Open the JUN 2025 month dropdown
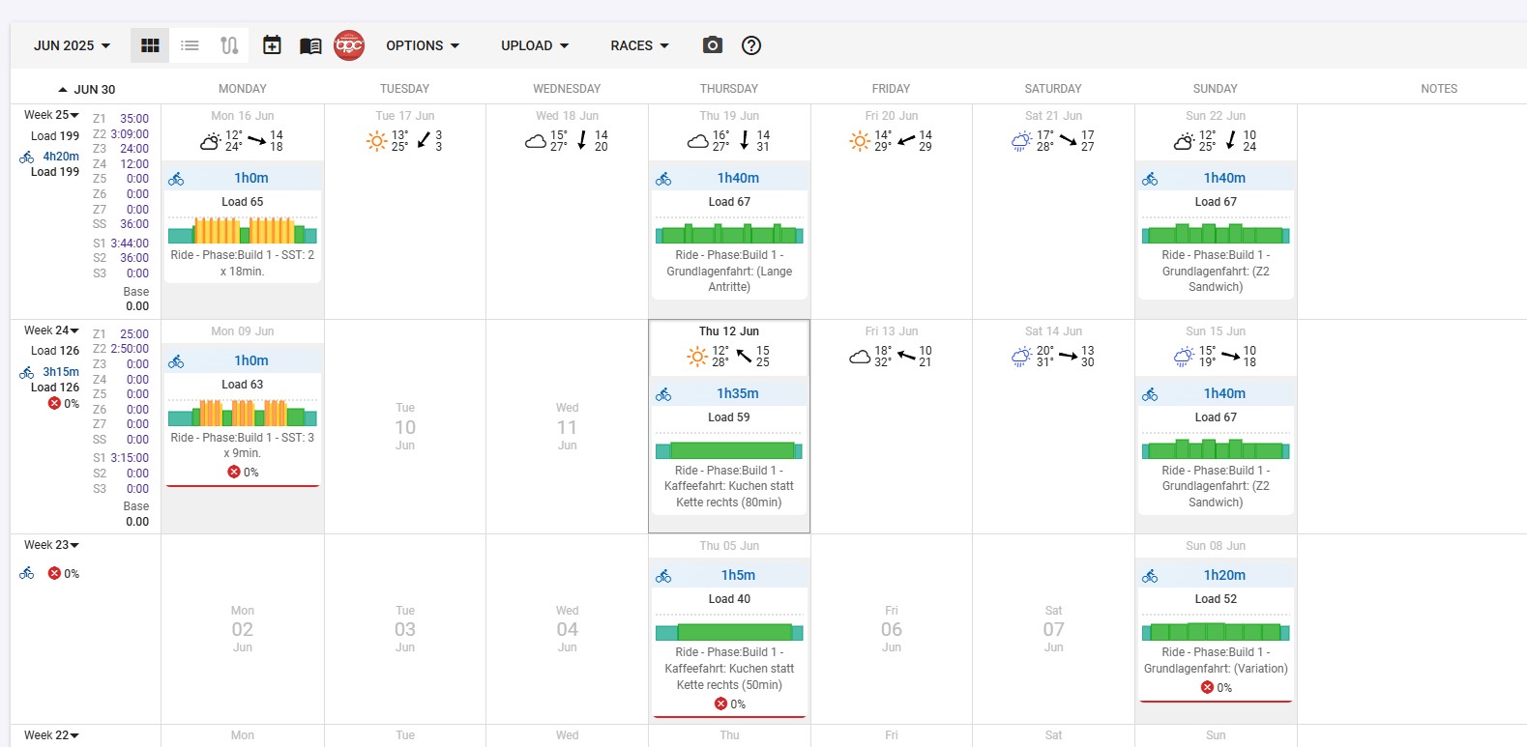This screenshot has width=1527, height=747. (x=72, y=45)
